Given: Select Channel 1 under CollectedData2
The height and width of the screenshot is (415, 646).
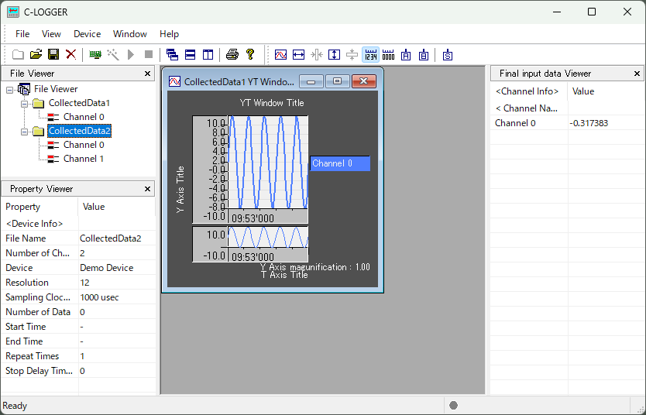Looking at the screenshot, I should tap(83, 159).
